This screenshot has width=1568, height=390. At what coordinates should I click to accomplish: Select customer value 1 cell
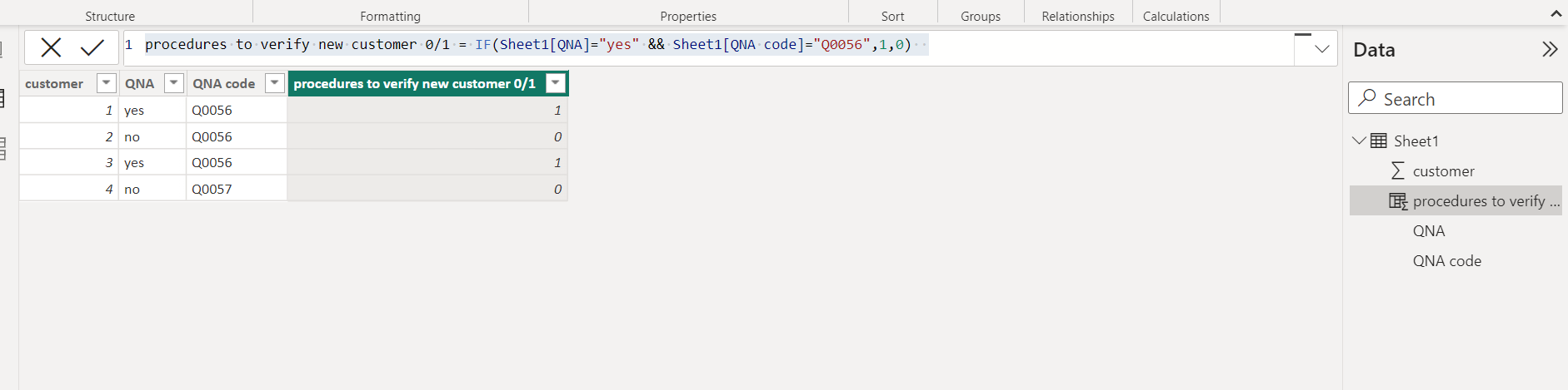pyautogui.click(x=69, y=110)
